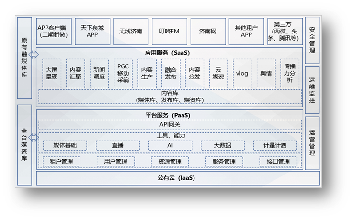This screenshot has width=353, height=219.
Task: Click the 内容库 bar
Action: [x=169, y=97]
